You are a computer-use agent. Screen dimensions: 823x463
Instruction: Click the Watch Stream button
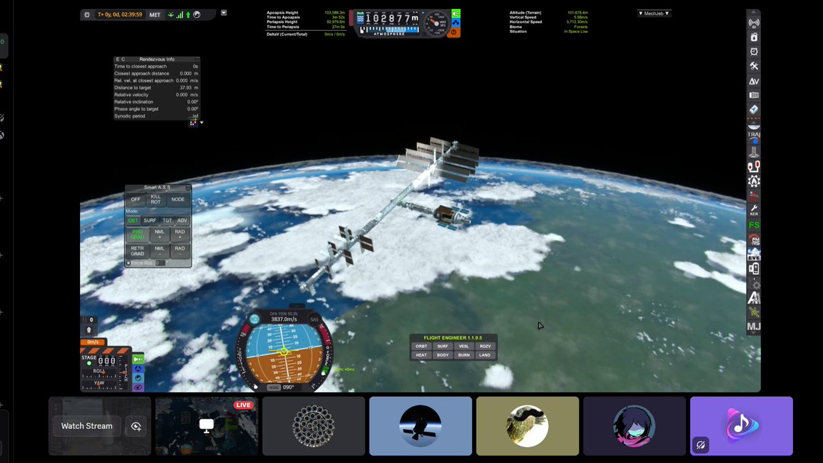pyautogui.click(x=87, y=426)
